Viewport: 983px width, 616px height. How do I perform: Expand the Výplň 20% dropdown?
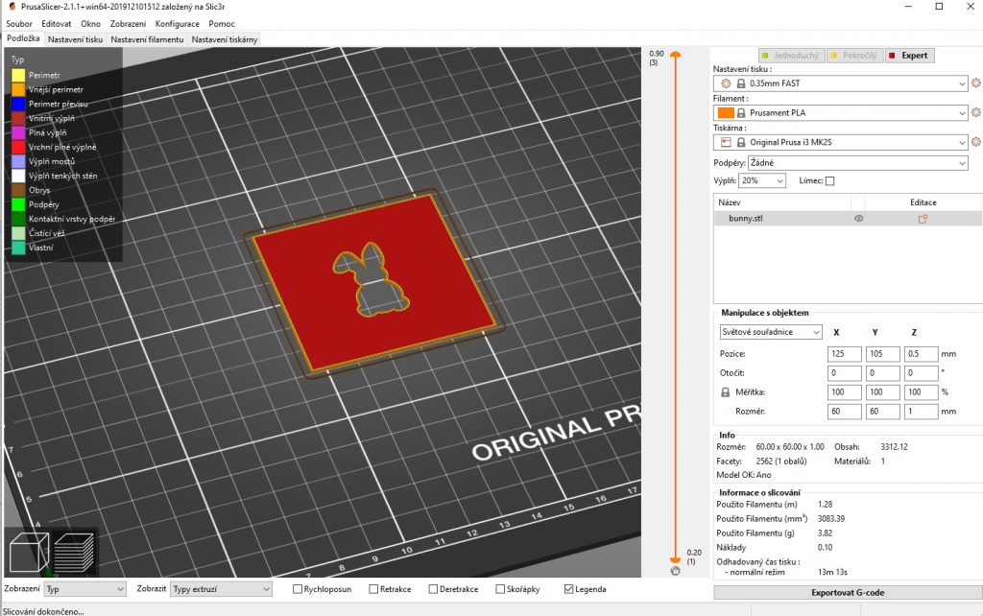point(762,180)
